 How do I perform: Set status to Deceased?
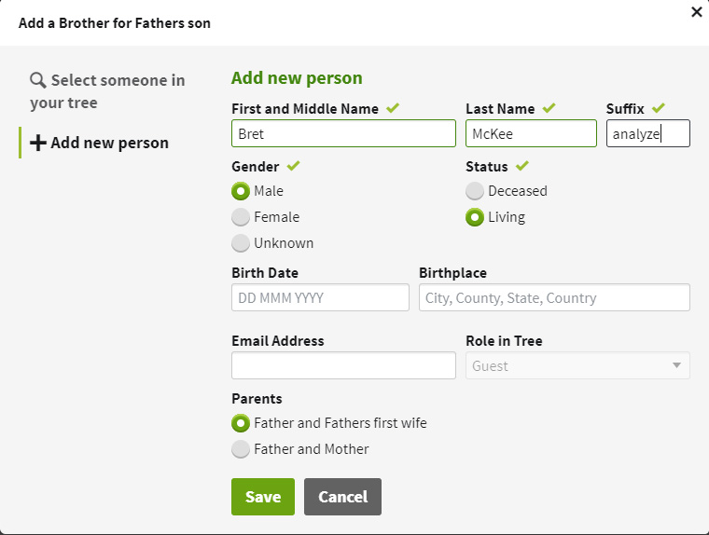(x=475, y=191)
